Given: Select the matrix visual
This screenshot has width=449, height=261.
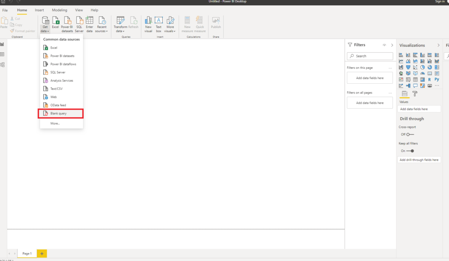Looking at the screenshot, I should pos(422,80).
